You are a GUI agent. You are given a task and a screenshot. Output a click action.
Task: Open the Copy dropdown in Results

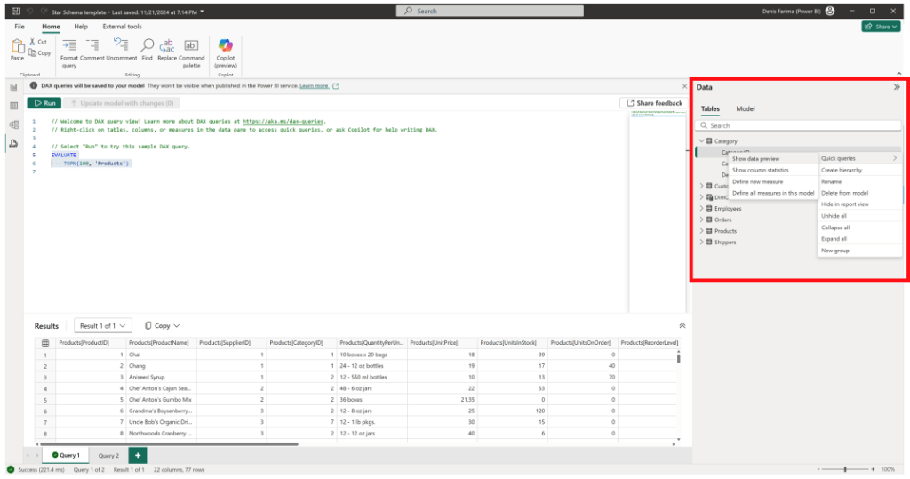[x=162, y=326]
